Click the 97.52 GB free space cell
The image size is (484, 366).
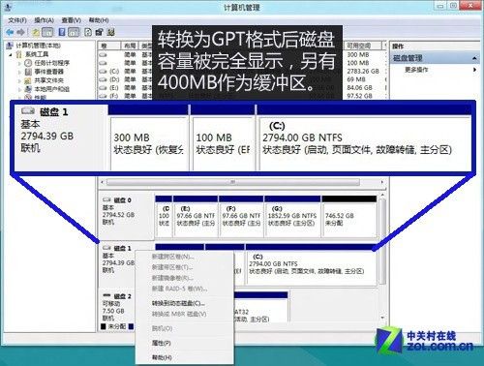[359, 96]
